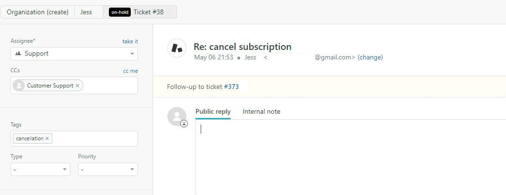Remove the cancellation tag using its x
The image size is (506, 195).
[x=47, y=138]
